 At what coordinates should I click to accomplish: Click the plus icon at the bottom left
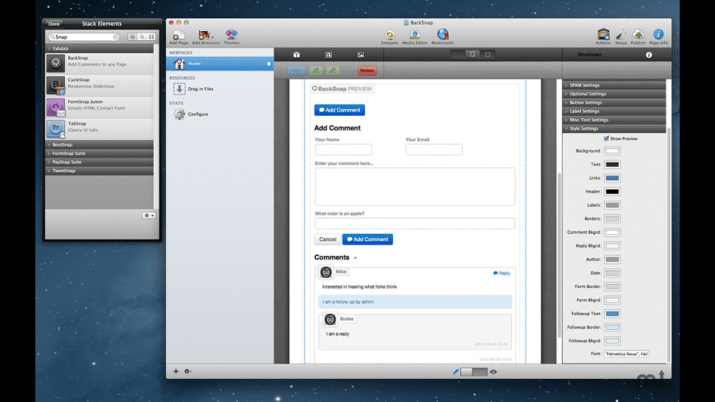coord(176,372)
